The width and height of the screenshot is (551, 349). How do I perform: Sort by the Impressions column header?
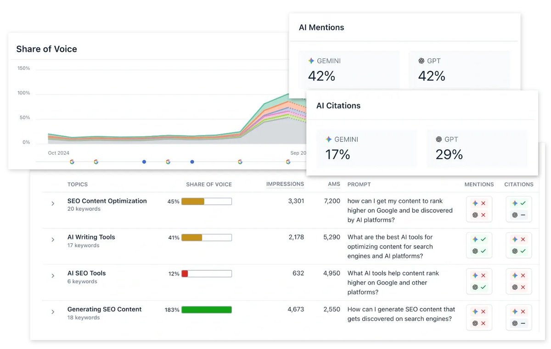[x=285, y=184]
